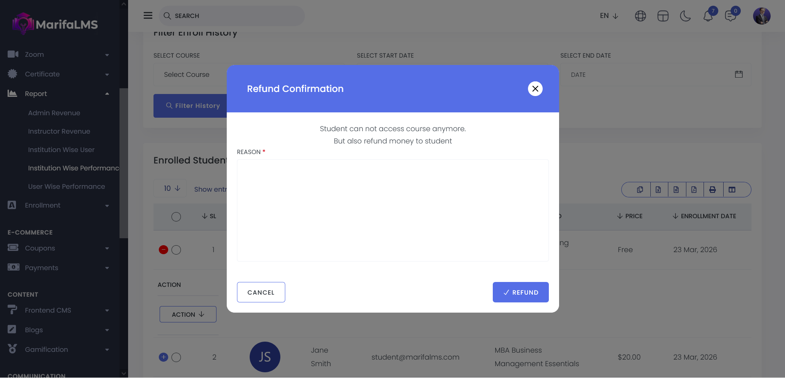Click the print table icon
The height and width of the screenshot is (378, 785).
[x=713, y=190]
